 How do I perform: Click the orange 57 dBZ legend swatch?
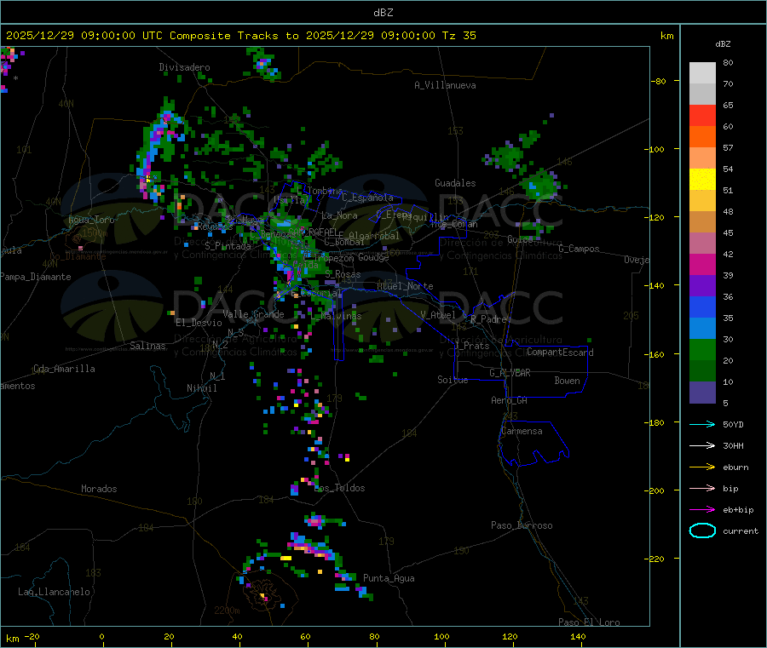tap(702, 137)
